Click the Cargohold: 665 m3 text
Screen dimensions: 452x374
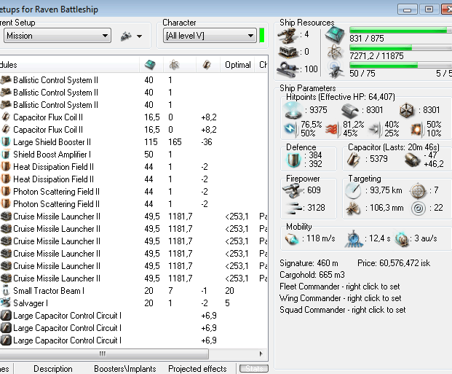point(312,275)
